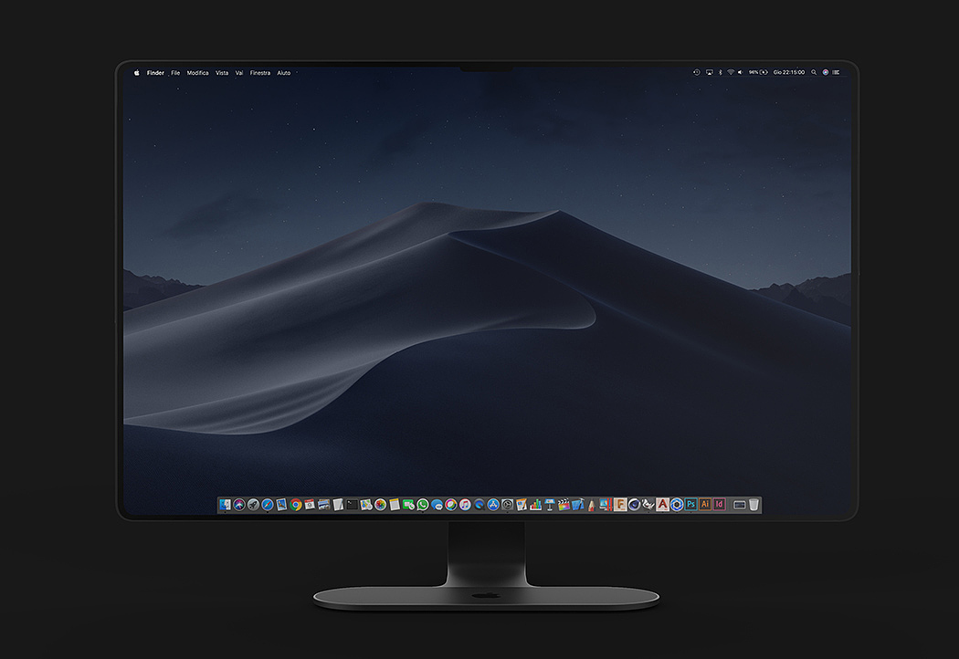The width and height of the screenshot is (959, 659).
Task: Open the Apple menu
Action: click(137, 72)
